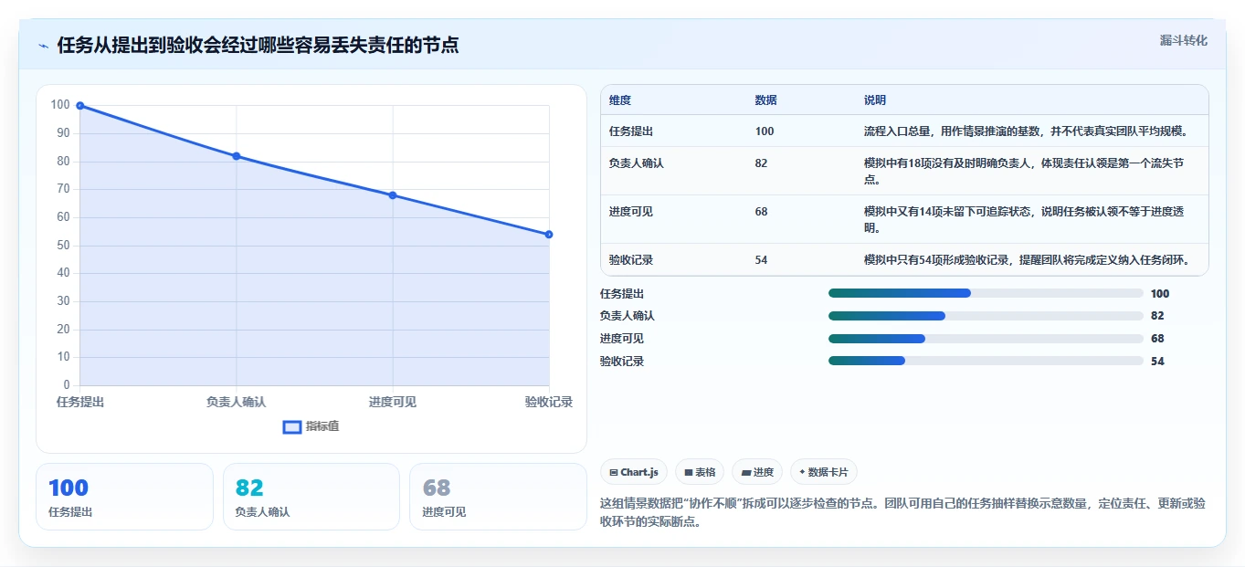1245x567 pixels.
Task: Click the chart data point for 任务提出
Action: click(x=80, y=106)
